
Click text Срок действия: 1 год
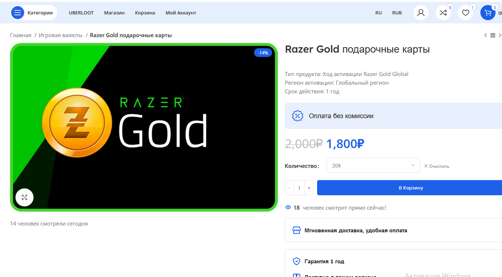tap(312, 91)
